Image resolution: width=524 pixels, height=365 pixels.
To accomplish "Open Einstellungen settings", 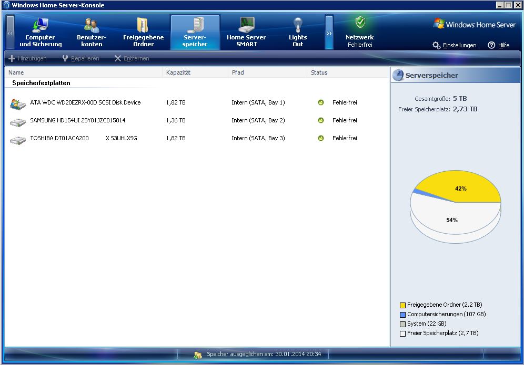I will click(x=455, y=45).
